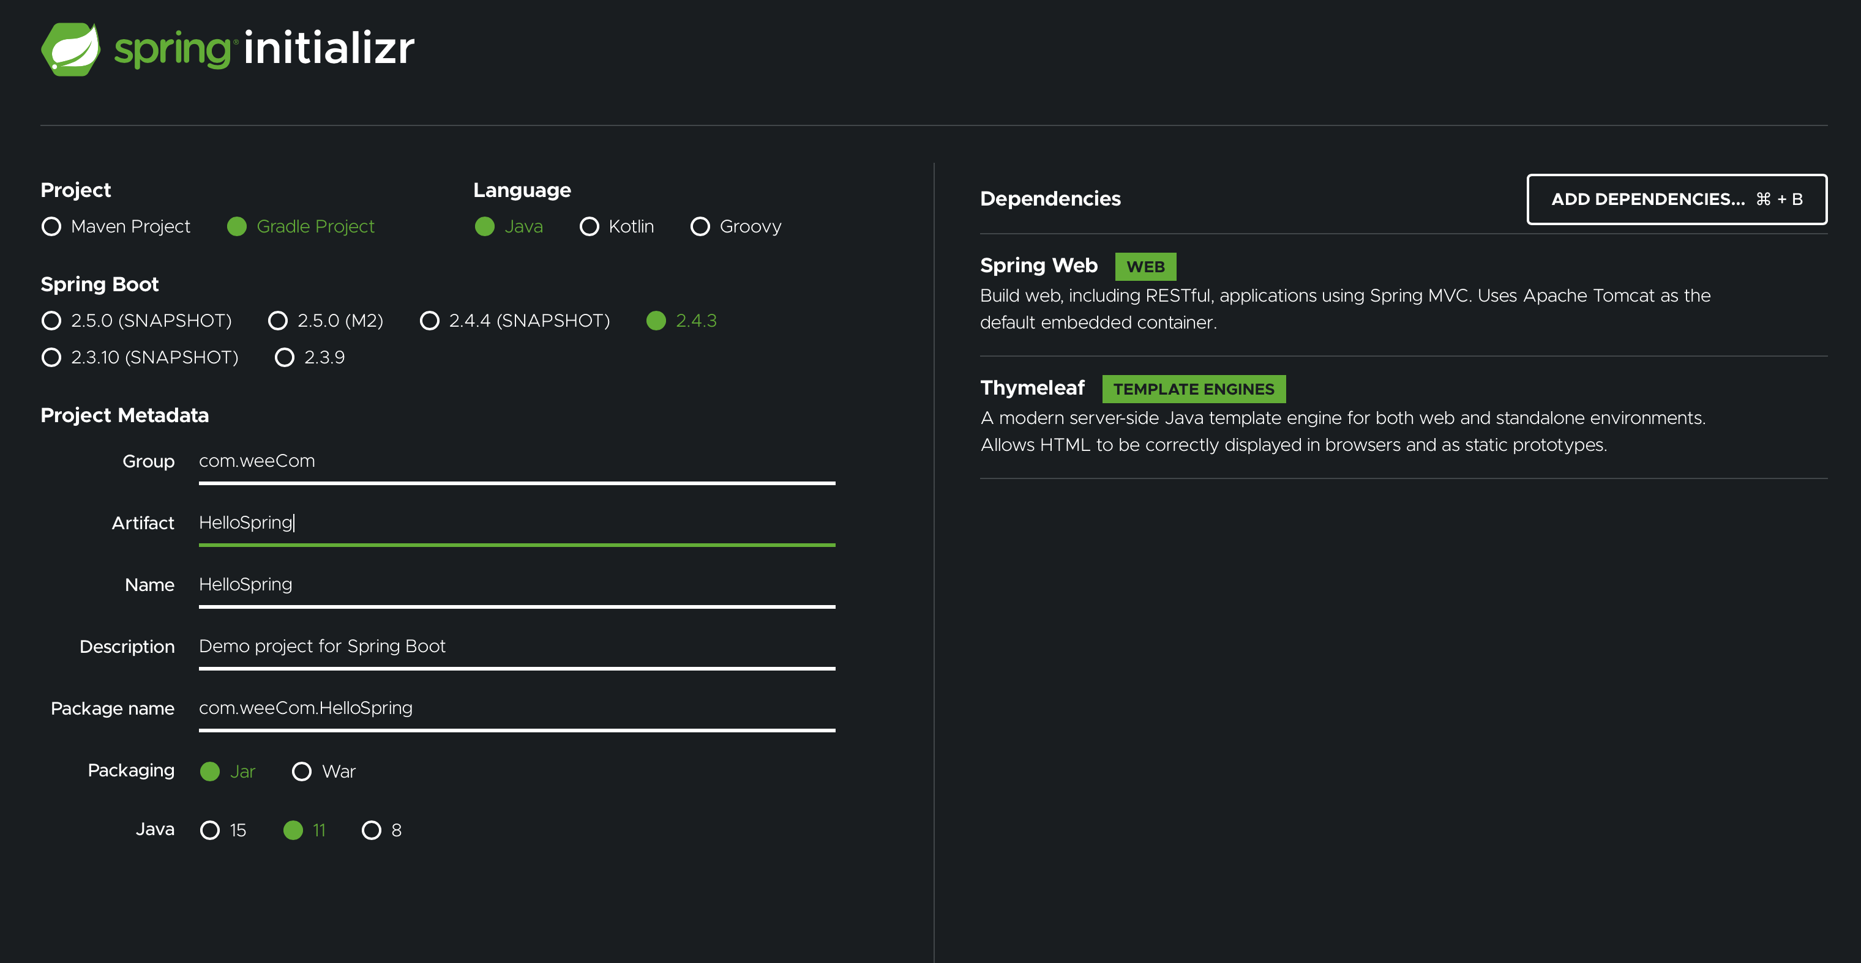Click the Thymeleaf description text

click(1342, 432)
